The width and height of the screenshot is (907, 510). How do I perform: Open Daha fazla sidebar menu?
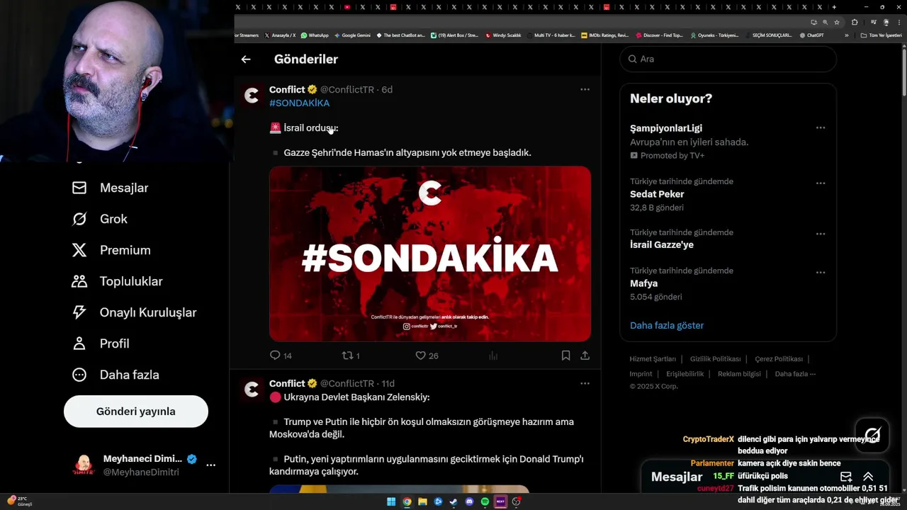pos(115,375)
